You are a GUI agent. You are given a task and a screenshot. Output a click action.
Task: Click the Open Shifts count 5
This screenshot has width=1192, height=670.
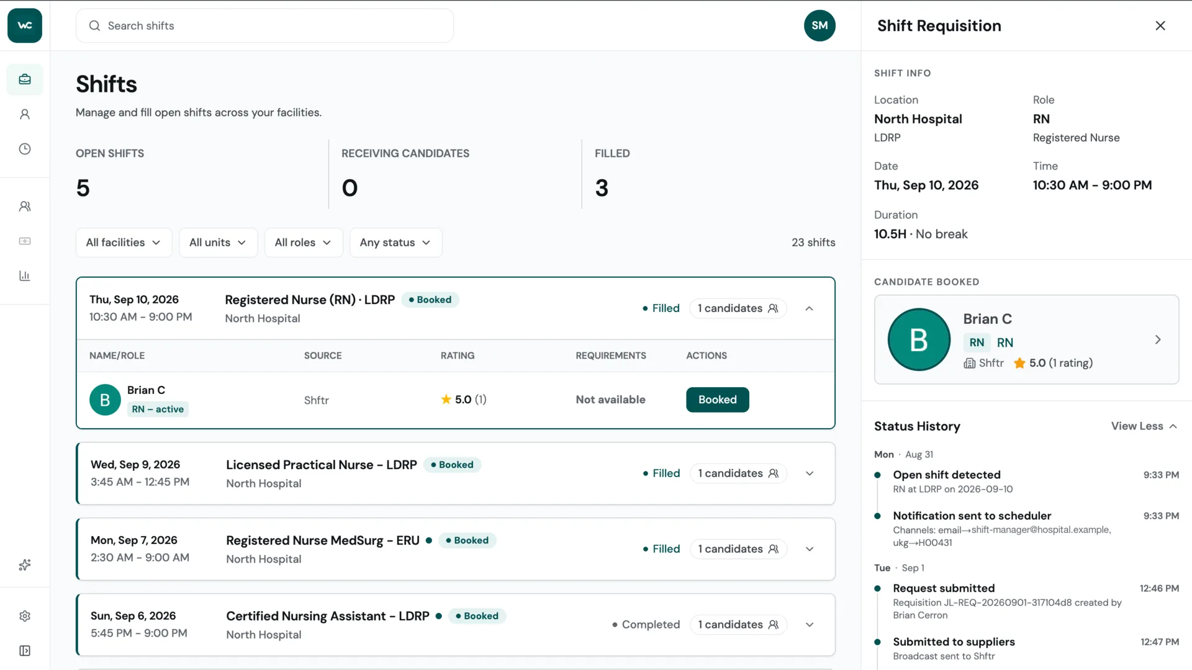(x=83, y=188)
